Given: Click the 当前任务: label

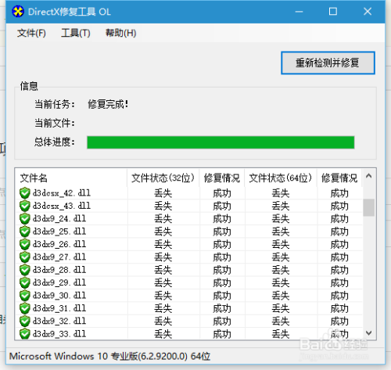Looking at the screenshot, I should coord(55,105).
